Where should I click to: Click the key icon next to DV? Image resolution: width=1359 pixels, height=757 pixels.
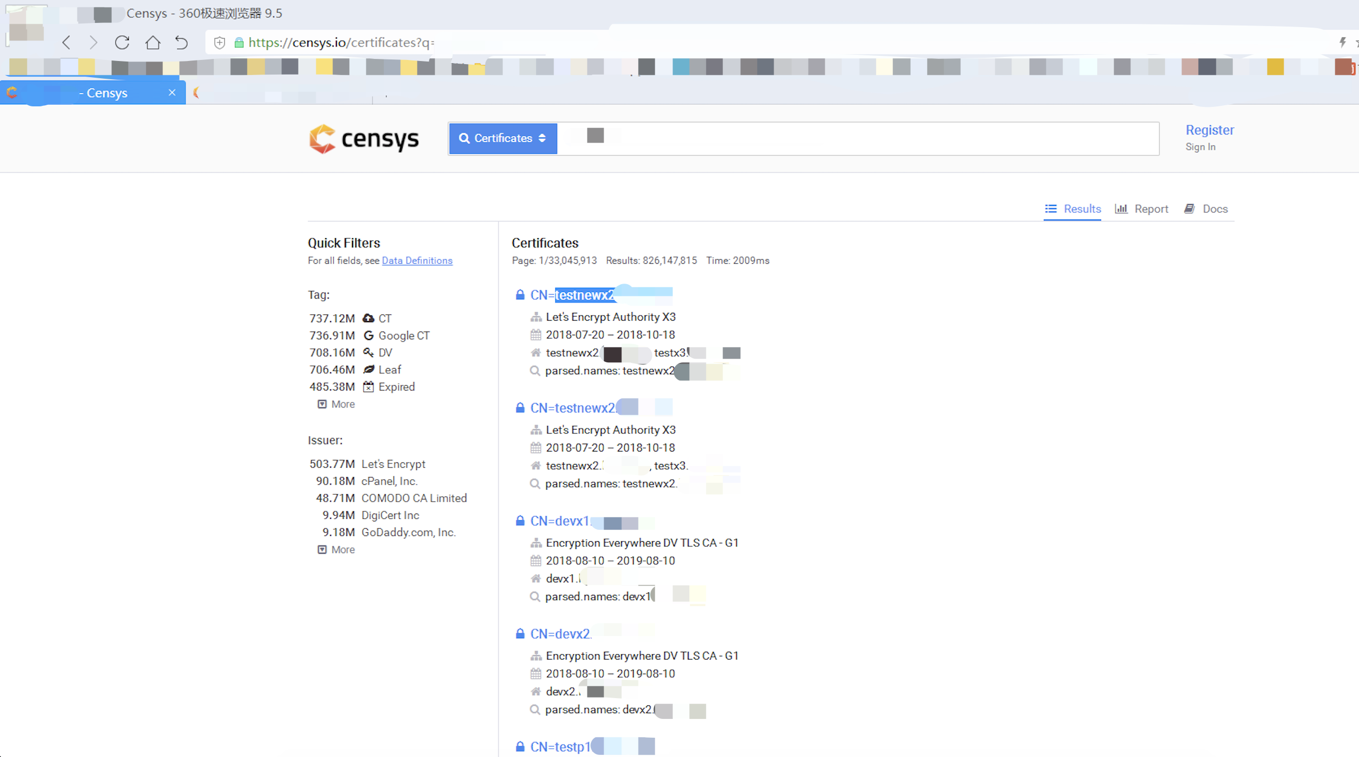coord(368,352)
